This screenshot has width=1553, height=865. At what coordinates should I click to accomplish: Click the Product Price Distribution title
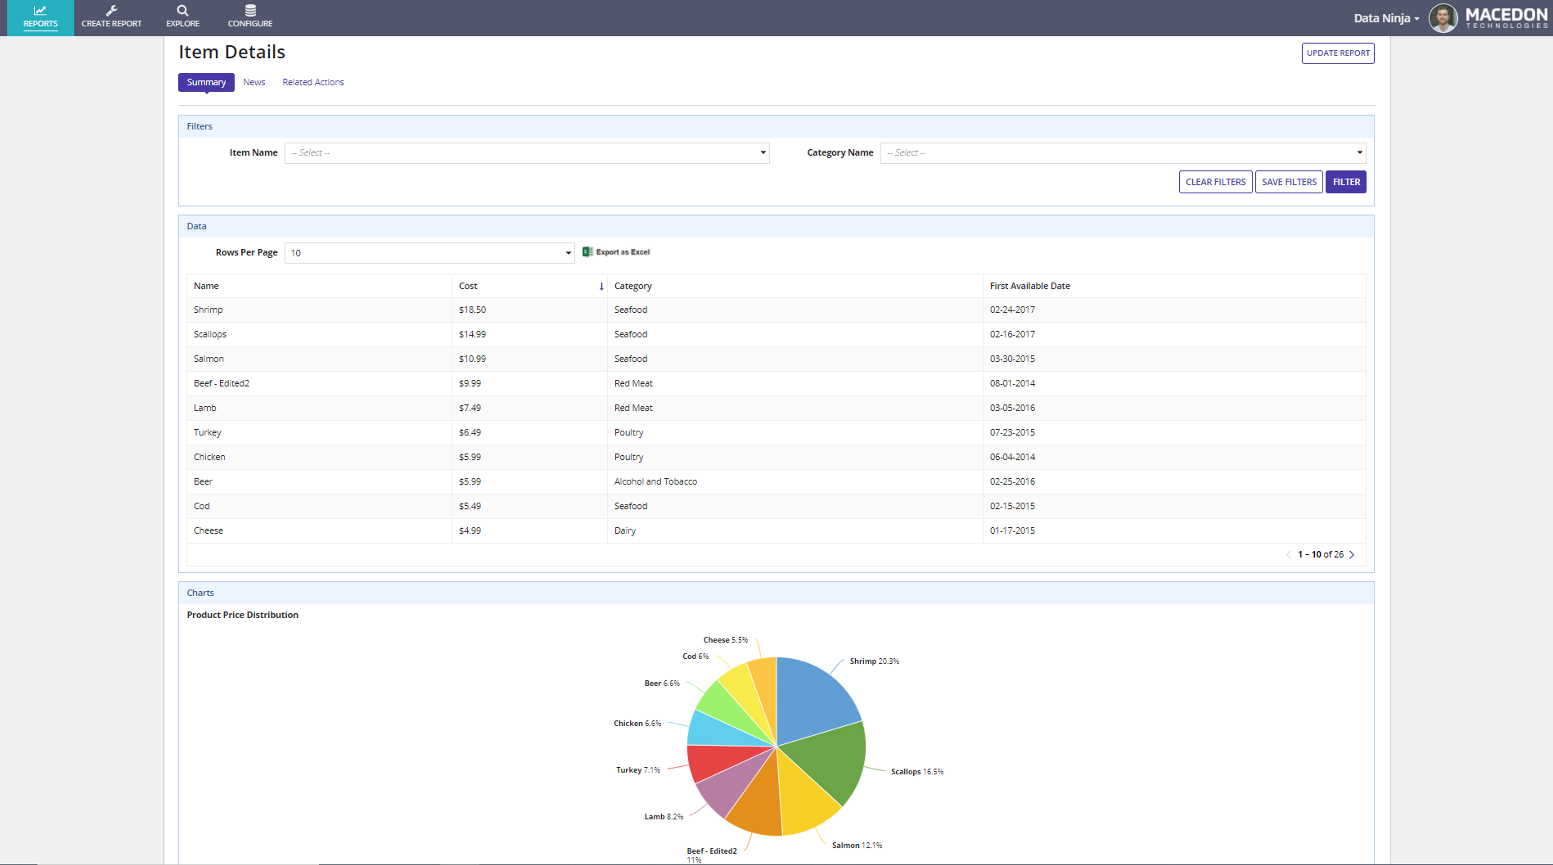click(x=242, y=615)
